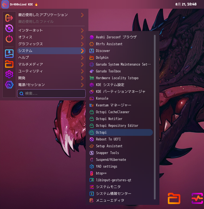Click the Garuda Toolbox eagle icon

point(92,71)
